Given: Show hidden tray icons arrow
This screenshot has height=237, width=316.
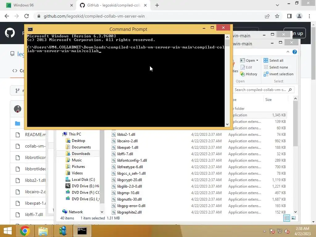Looking at the screenshot, I should pos(264,231).
